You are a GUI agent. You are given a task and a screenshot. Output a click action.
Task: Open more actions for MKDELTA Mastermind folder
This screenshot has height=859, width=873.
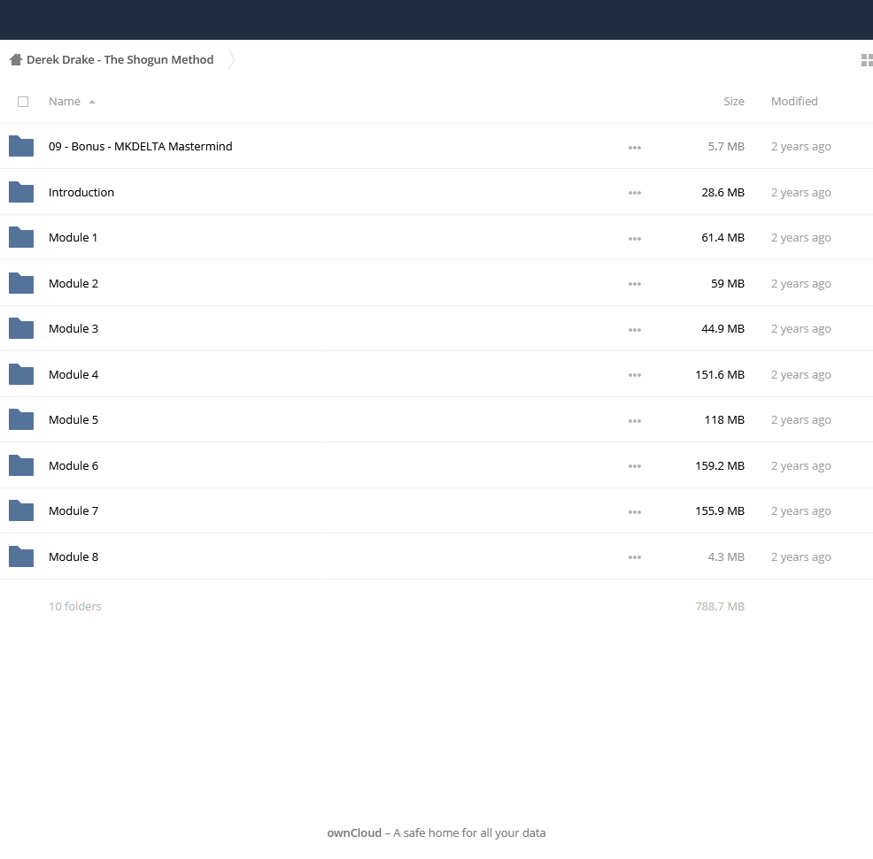[x=635, y=148]
